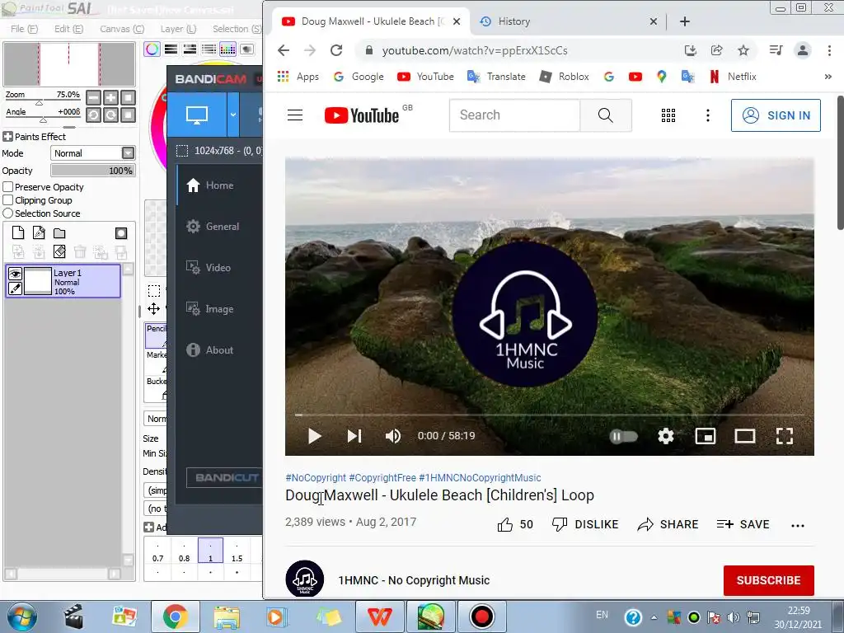This screenshot has height=633, width=844.
Task: Choose Bandicam screen recording mode
Action: pos(196,114)
